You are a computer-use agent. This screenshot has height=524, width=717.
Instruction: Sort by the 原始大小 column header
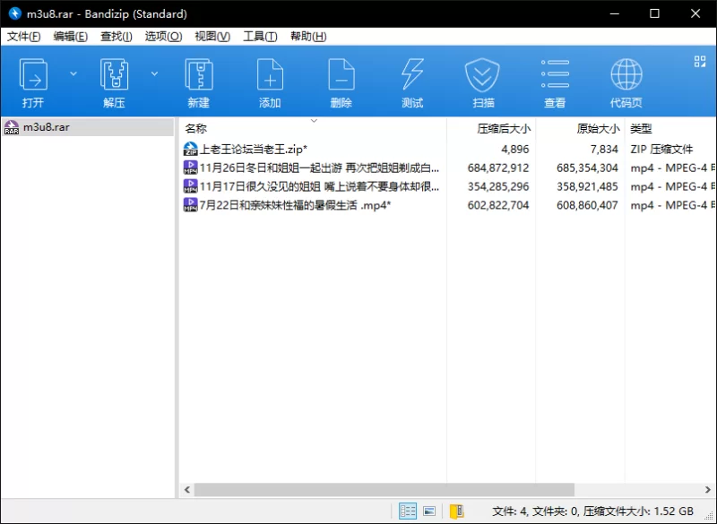580,129
